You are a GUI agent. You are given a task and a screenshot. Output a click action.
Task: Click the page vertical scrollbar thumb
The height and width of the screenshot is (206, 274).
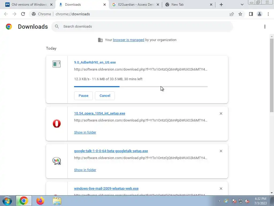(x=272, y=75)
